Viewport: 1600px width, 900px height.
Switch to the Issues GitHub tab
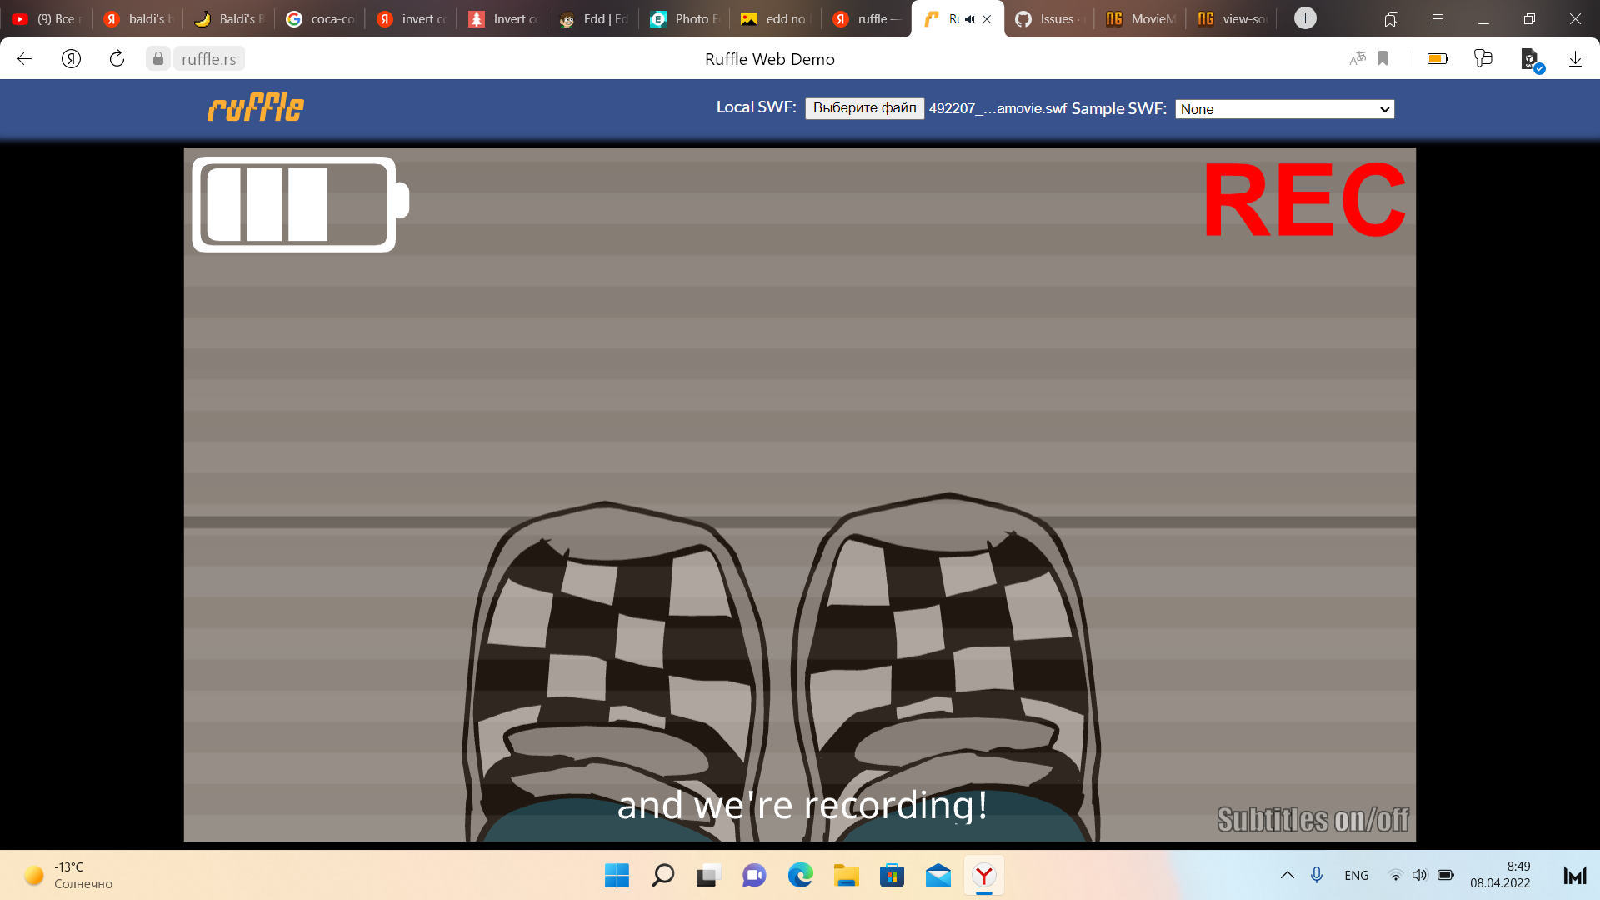pyautogui.click(x=1048, y=18)
